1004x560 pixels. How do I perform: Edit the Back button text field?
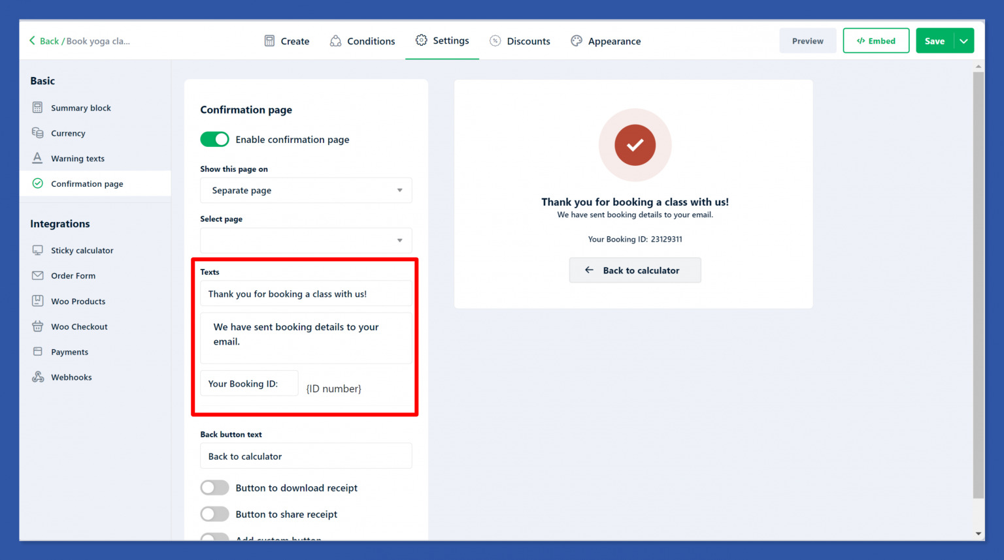[306, 456]
